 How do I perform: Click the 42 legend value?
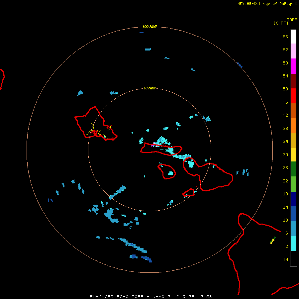pos(285,115)
